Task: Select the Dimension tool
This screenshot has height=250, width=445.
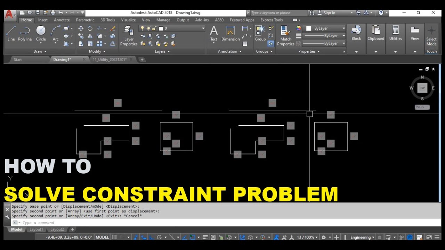Action: 230,34
